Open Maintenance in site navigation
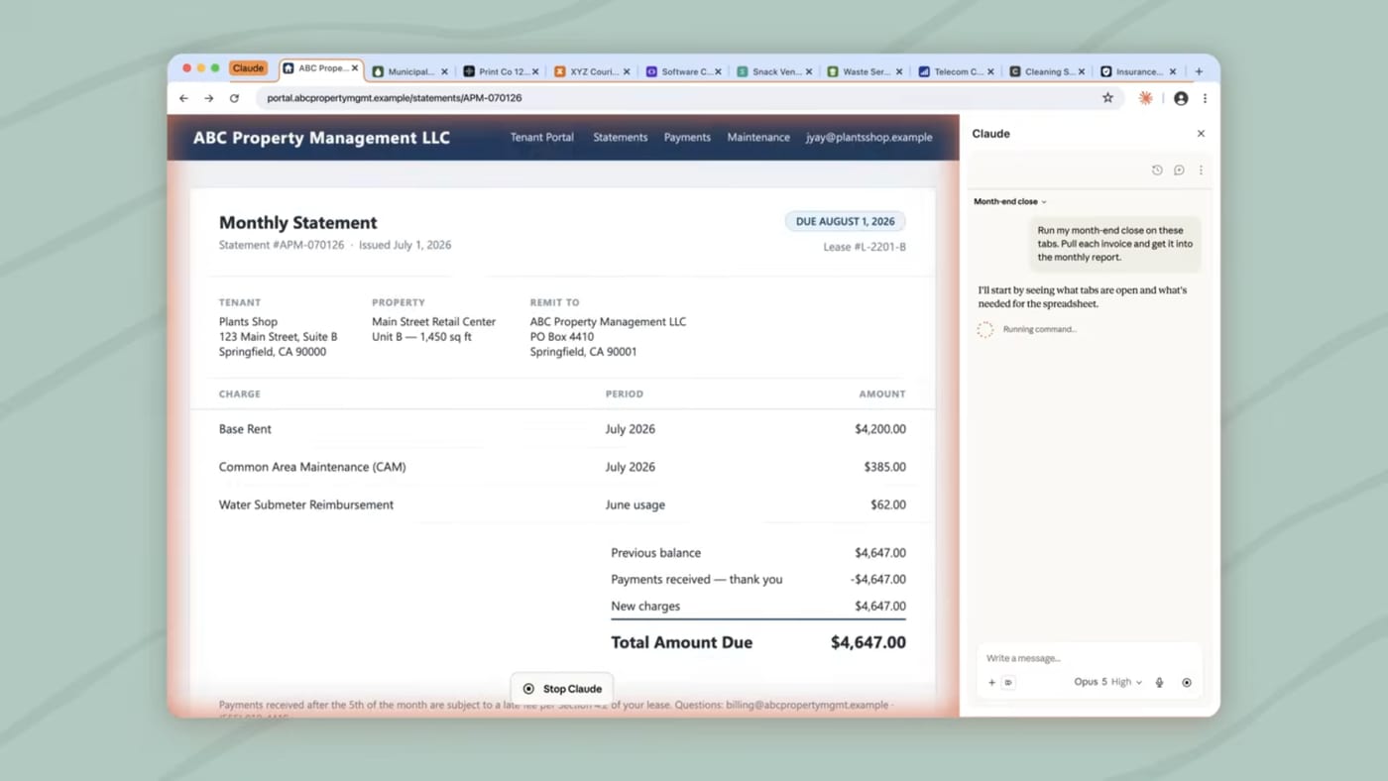 [x=758, y=138]
